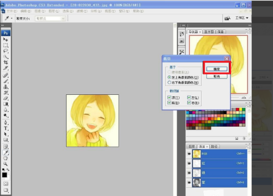Select the History Brush tool
Image resolution: width=273 pixels, height=196 pixels.
tap(5, 93)
